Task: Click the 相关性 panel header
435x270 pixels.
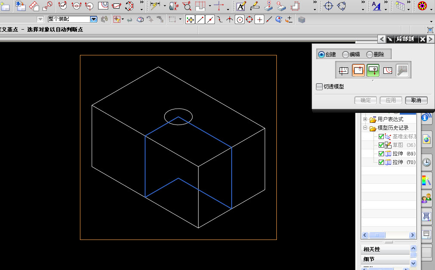Action: [386, 249]
